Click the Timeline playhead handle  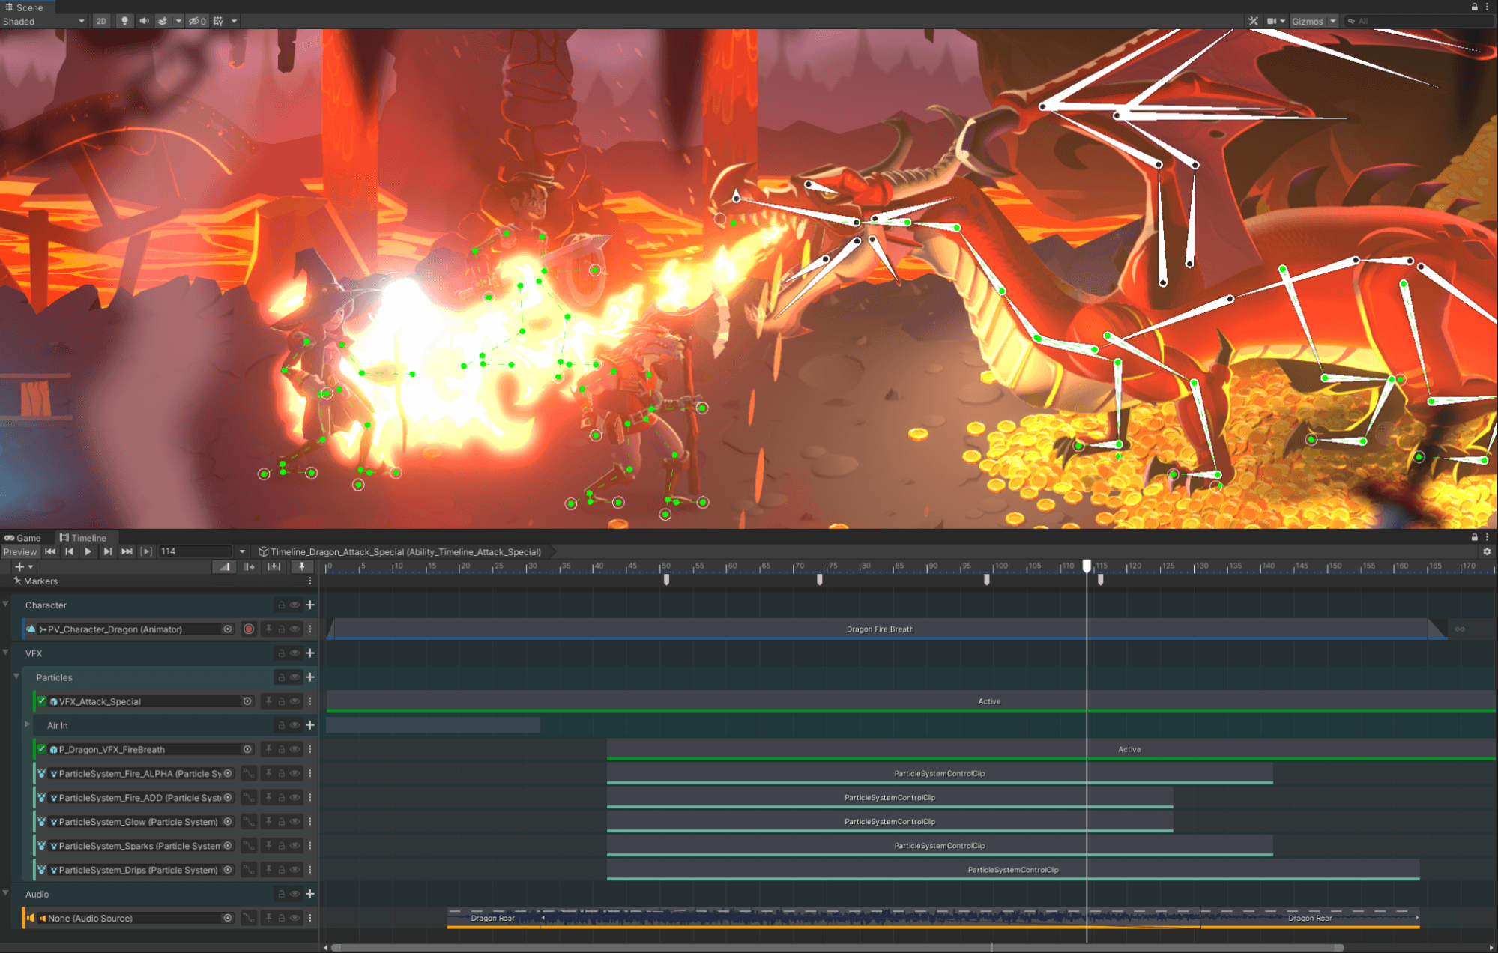[1087, 566]
